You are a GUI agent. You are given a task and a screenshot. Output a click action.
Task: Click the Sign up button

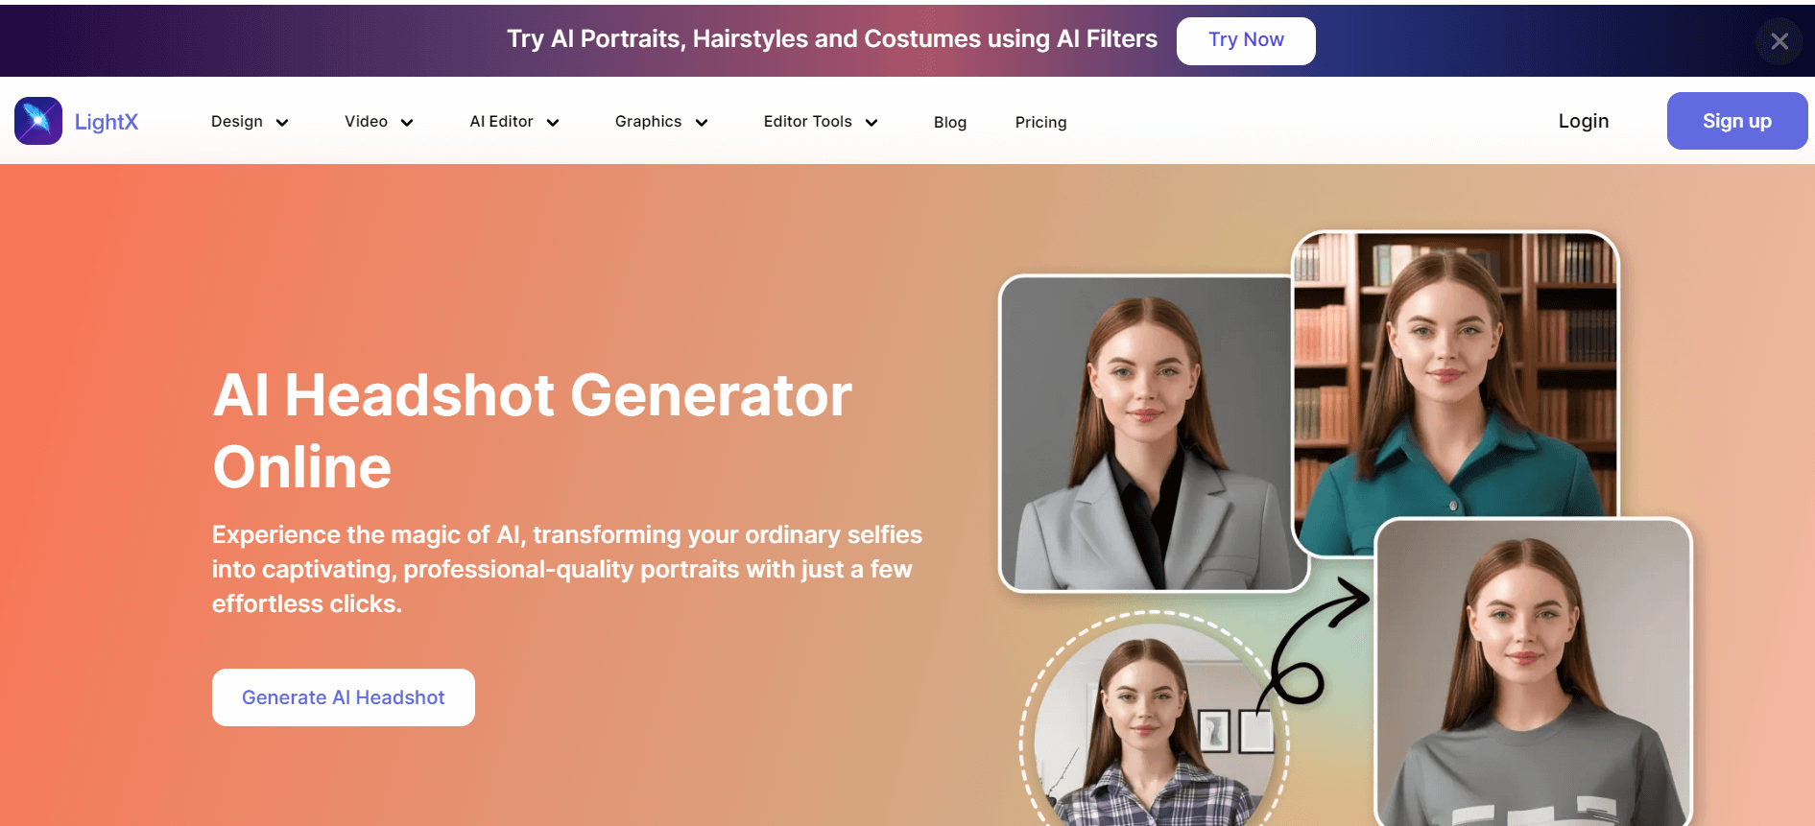1737,121
